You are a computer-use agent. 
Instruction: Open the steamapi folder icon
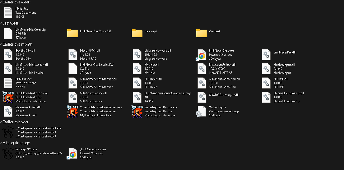[137, 33]
